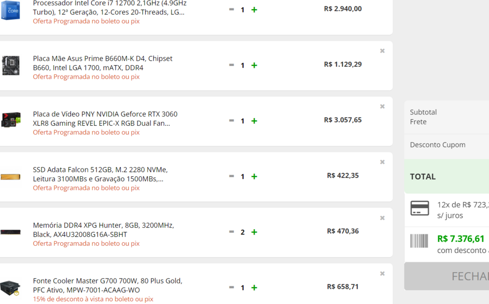Image resolution: width=489 pixels, height=304 pixels.
Task: Decrease quantity of Asus Prime B660M-K motherboard
Action: 231,65
